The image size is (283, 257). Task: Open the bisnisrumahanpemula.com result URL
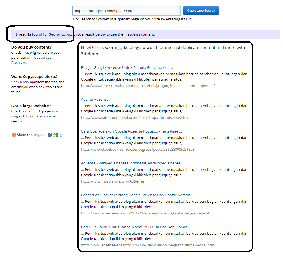tap(148, 86)
